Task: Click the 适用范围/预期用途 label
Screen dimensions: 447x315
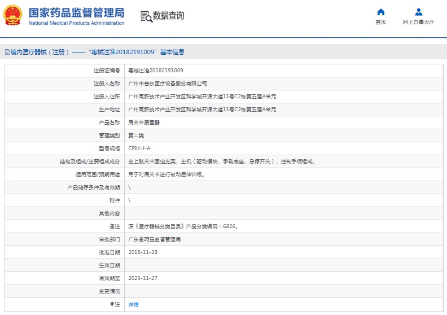Action: (x=98, y=174)
